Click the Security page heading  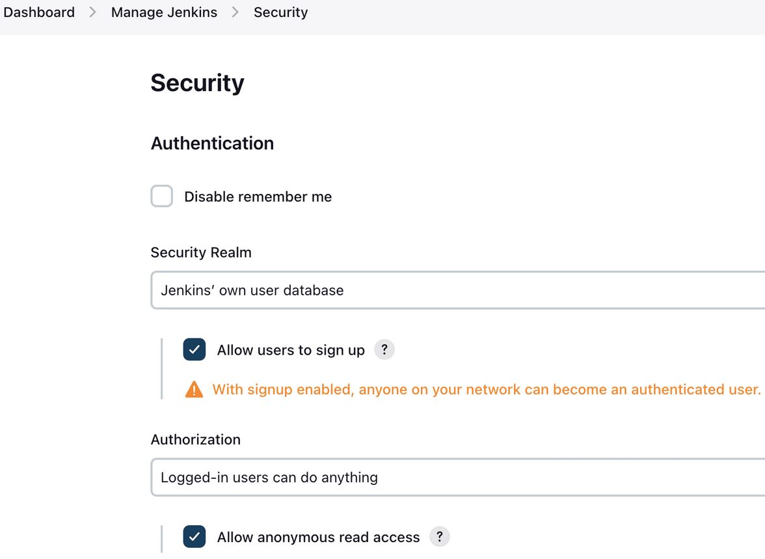[x=197, y=83]
